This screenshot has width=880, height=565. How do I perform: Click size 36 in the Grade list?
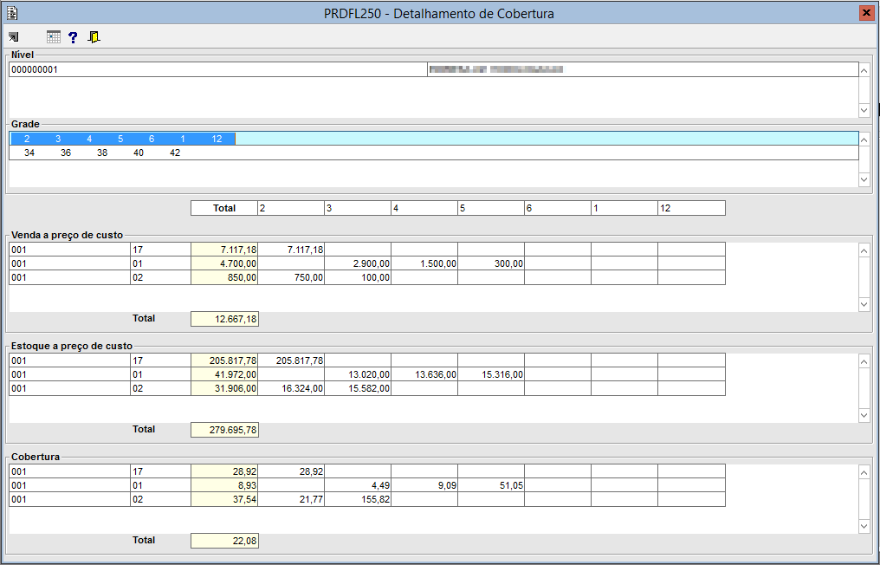66,153
